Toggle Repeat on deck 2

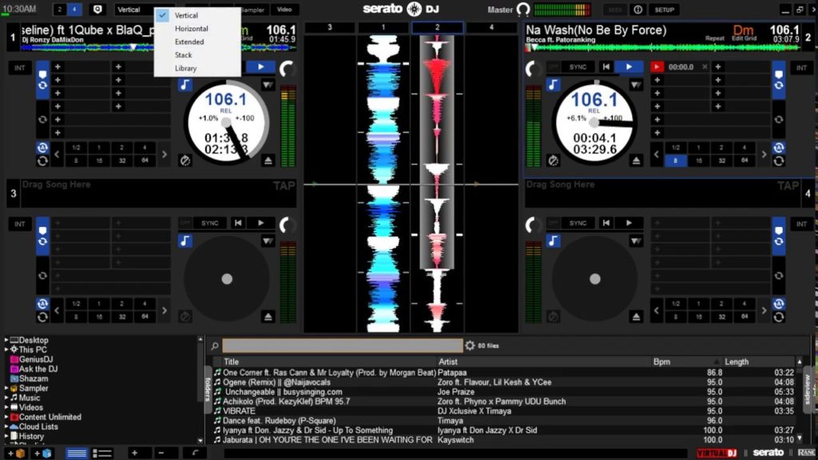[715, 38]
